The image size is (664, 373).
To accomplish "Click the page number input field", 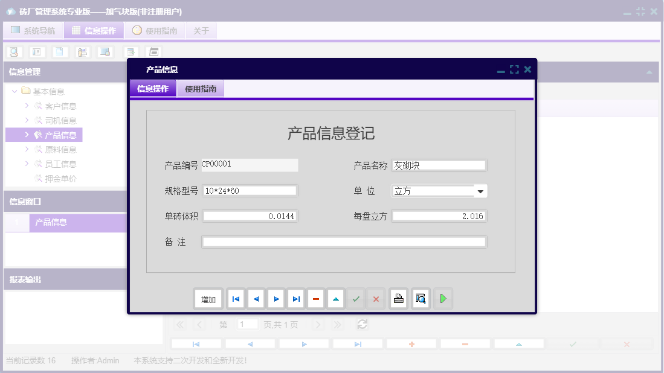I will pyautogui.click(x=247, y=324).
